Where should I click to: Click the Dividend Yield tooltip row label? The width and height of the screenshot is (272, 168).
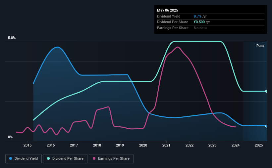pos(169,16)
